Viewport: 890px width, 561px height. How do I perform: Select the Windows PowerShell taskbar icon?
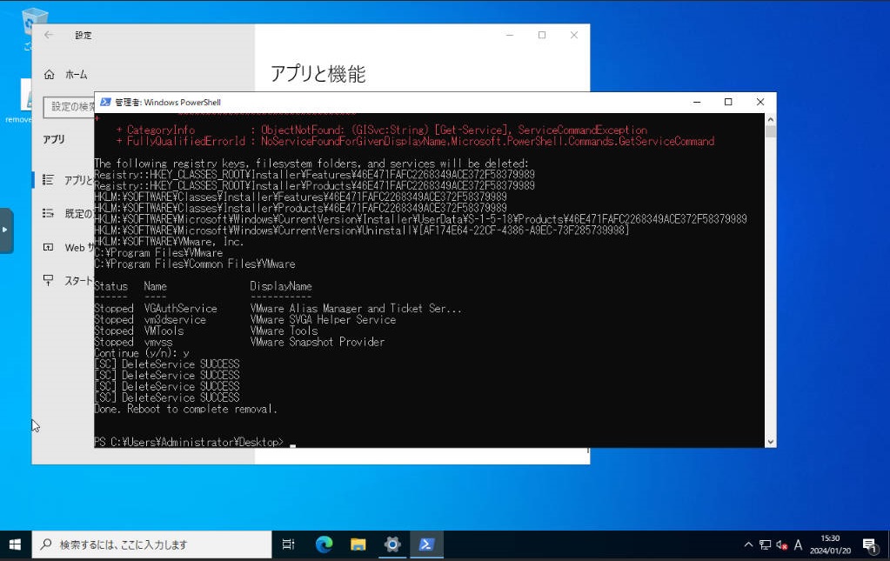click(x=426, y=544)
